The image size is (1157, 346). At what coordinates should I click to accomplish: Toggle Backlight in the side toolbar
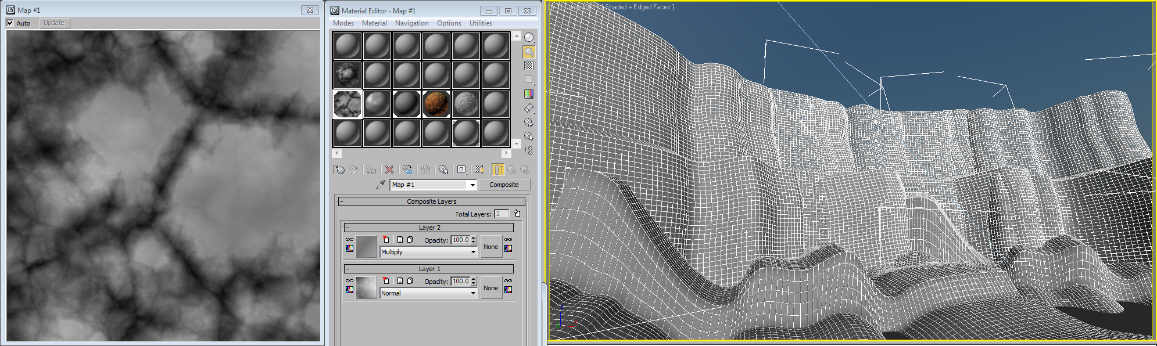pyautogui.click(x=529, y=52)
